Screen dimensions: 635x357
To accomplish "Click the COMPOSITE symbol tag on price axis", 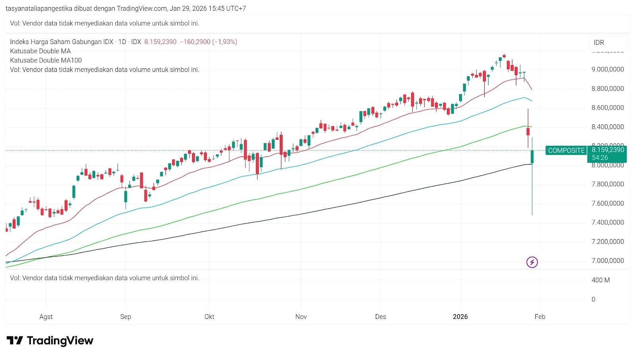I will tap(566, 151).
